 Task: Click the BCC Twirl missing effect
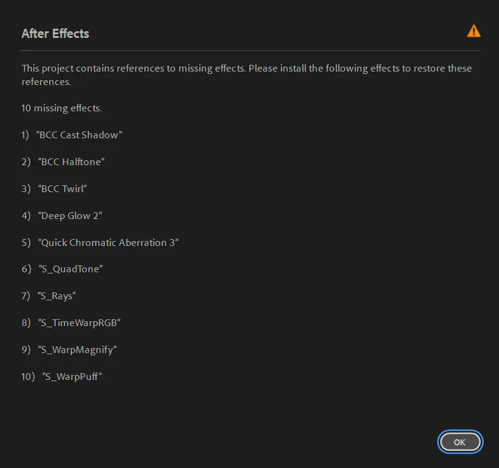63,189
